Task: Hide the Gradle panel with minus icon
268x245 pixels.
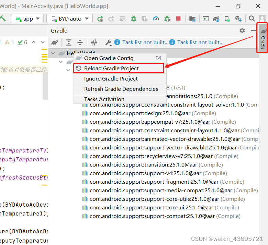Action: [x=254, y=31]
